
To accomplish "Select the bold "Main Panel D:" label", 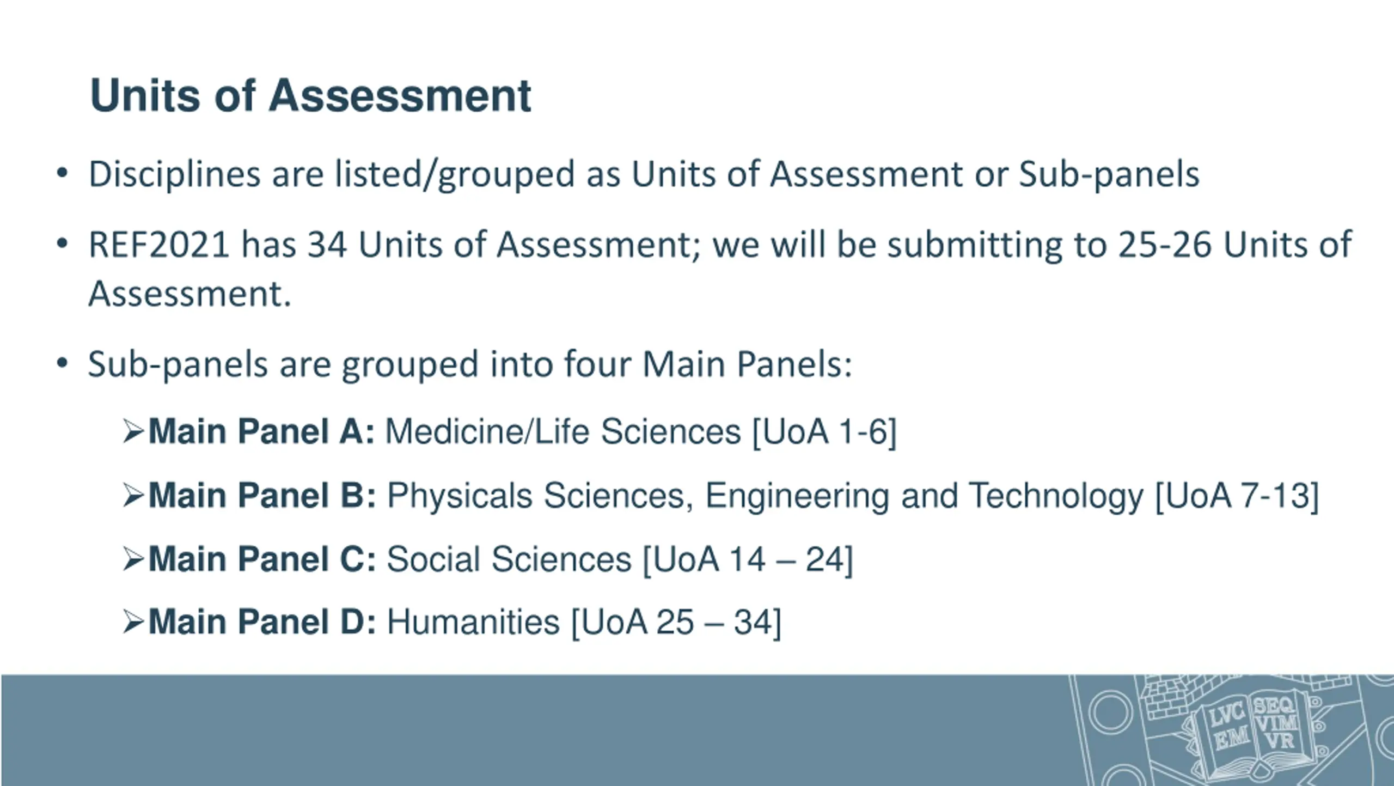I will click(262, 622).
